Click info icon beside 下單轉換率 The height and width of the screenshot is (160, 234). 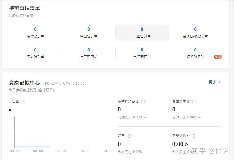[x=194, y=136]
